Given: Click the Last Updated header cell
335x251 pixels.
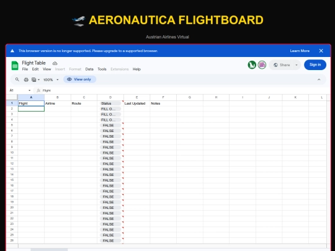Looking at the screenshot, I should tap(136, 103).
